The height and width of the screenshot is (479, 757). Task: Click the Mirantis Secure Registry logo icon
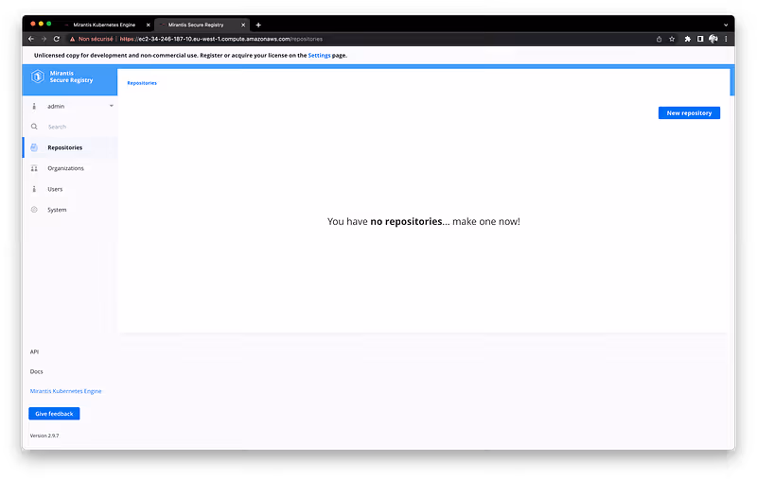[x=37, y=77]
